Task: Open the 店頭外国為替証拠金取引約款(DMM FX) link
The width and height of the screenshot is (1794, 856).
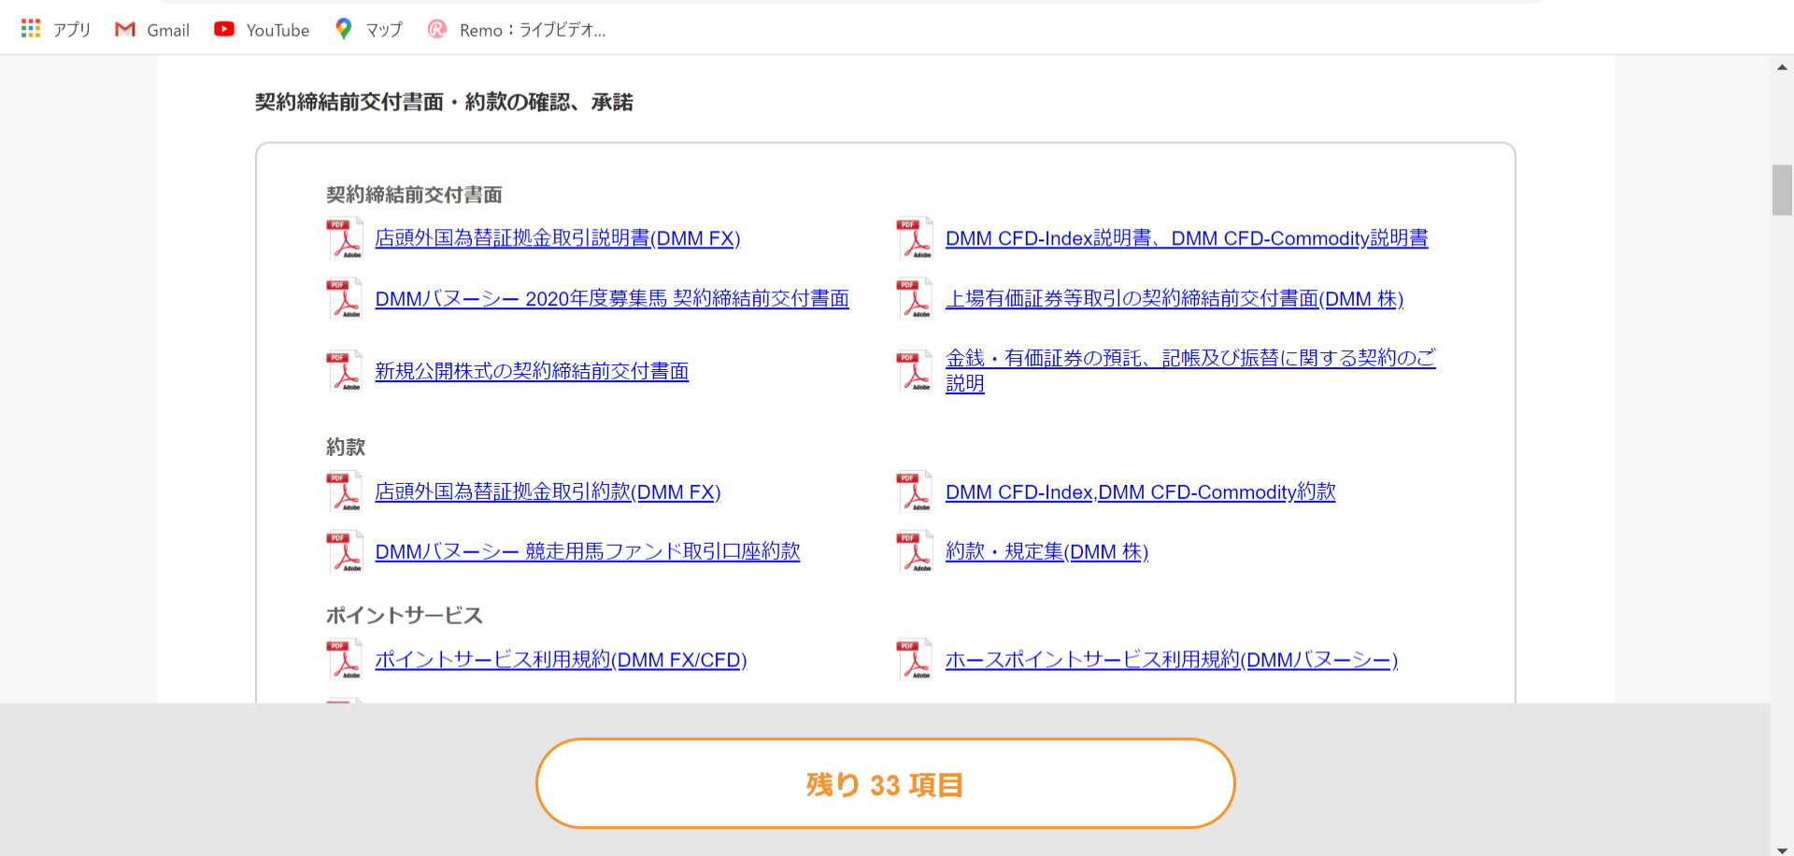Action: [548, 492]
